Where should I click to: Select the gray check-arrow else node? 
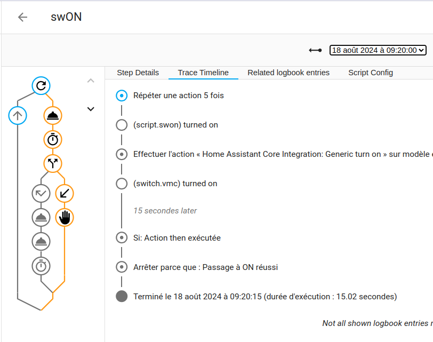tap(41, 193)
